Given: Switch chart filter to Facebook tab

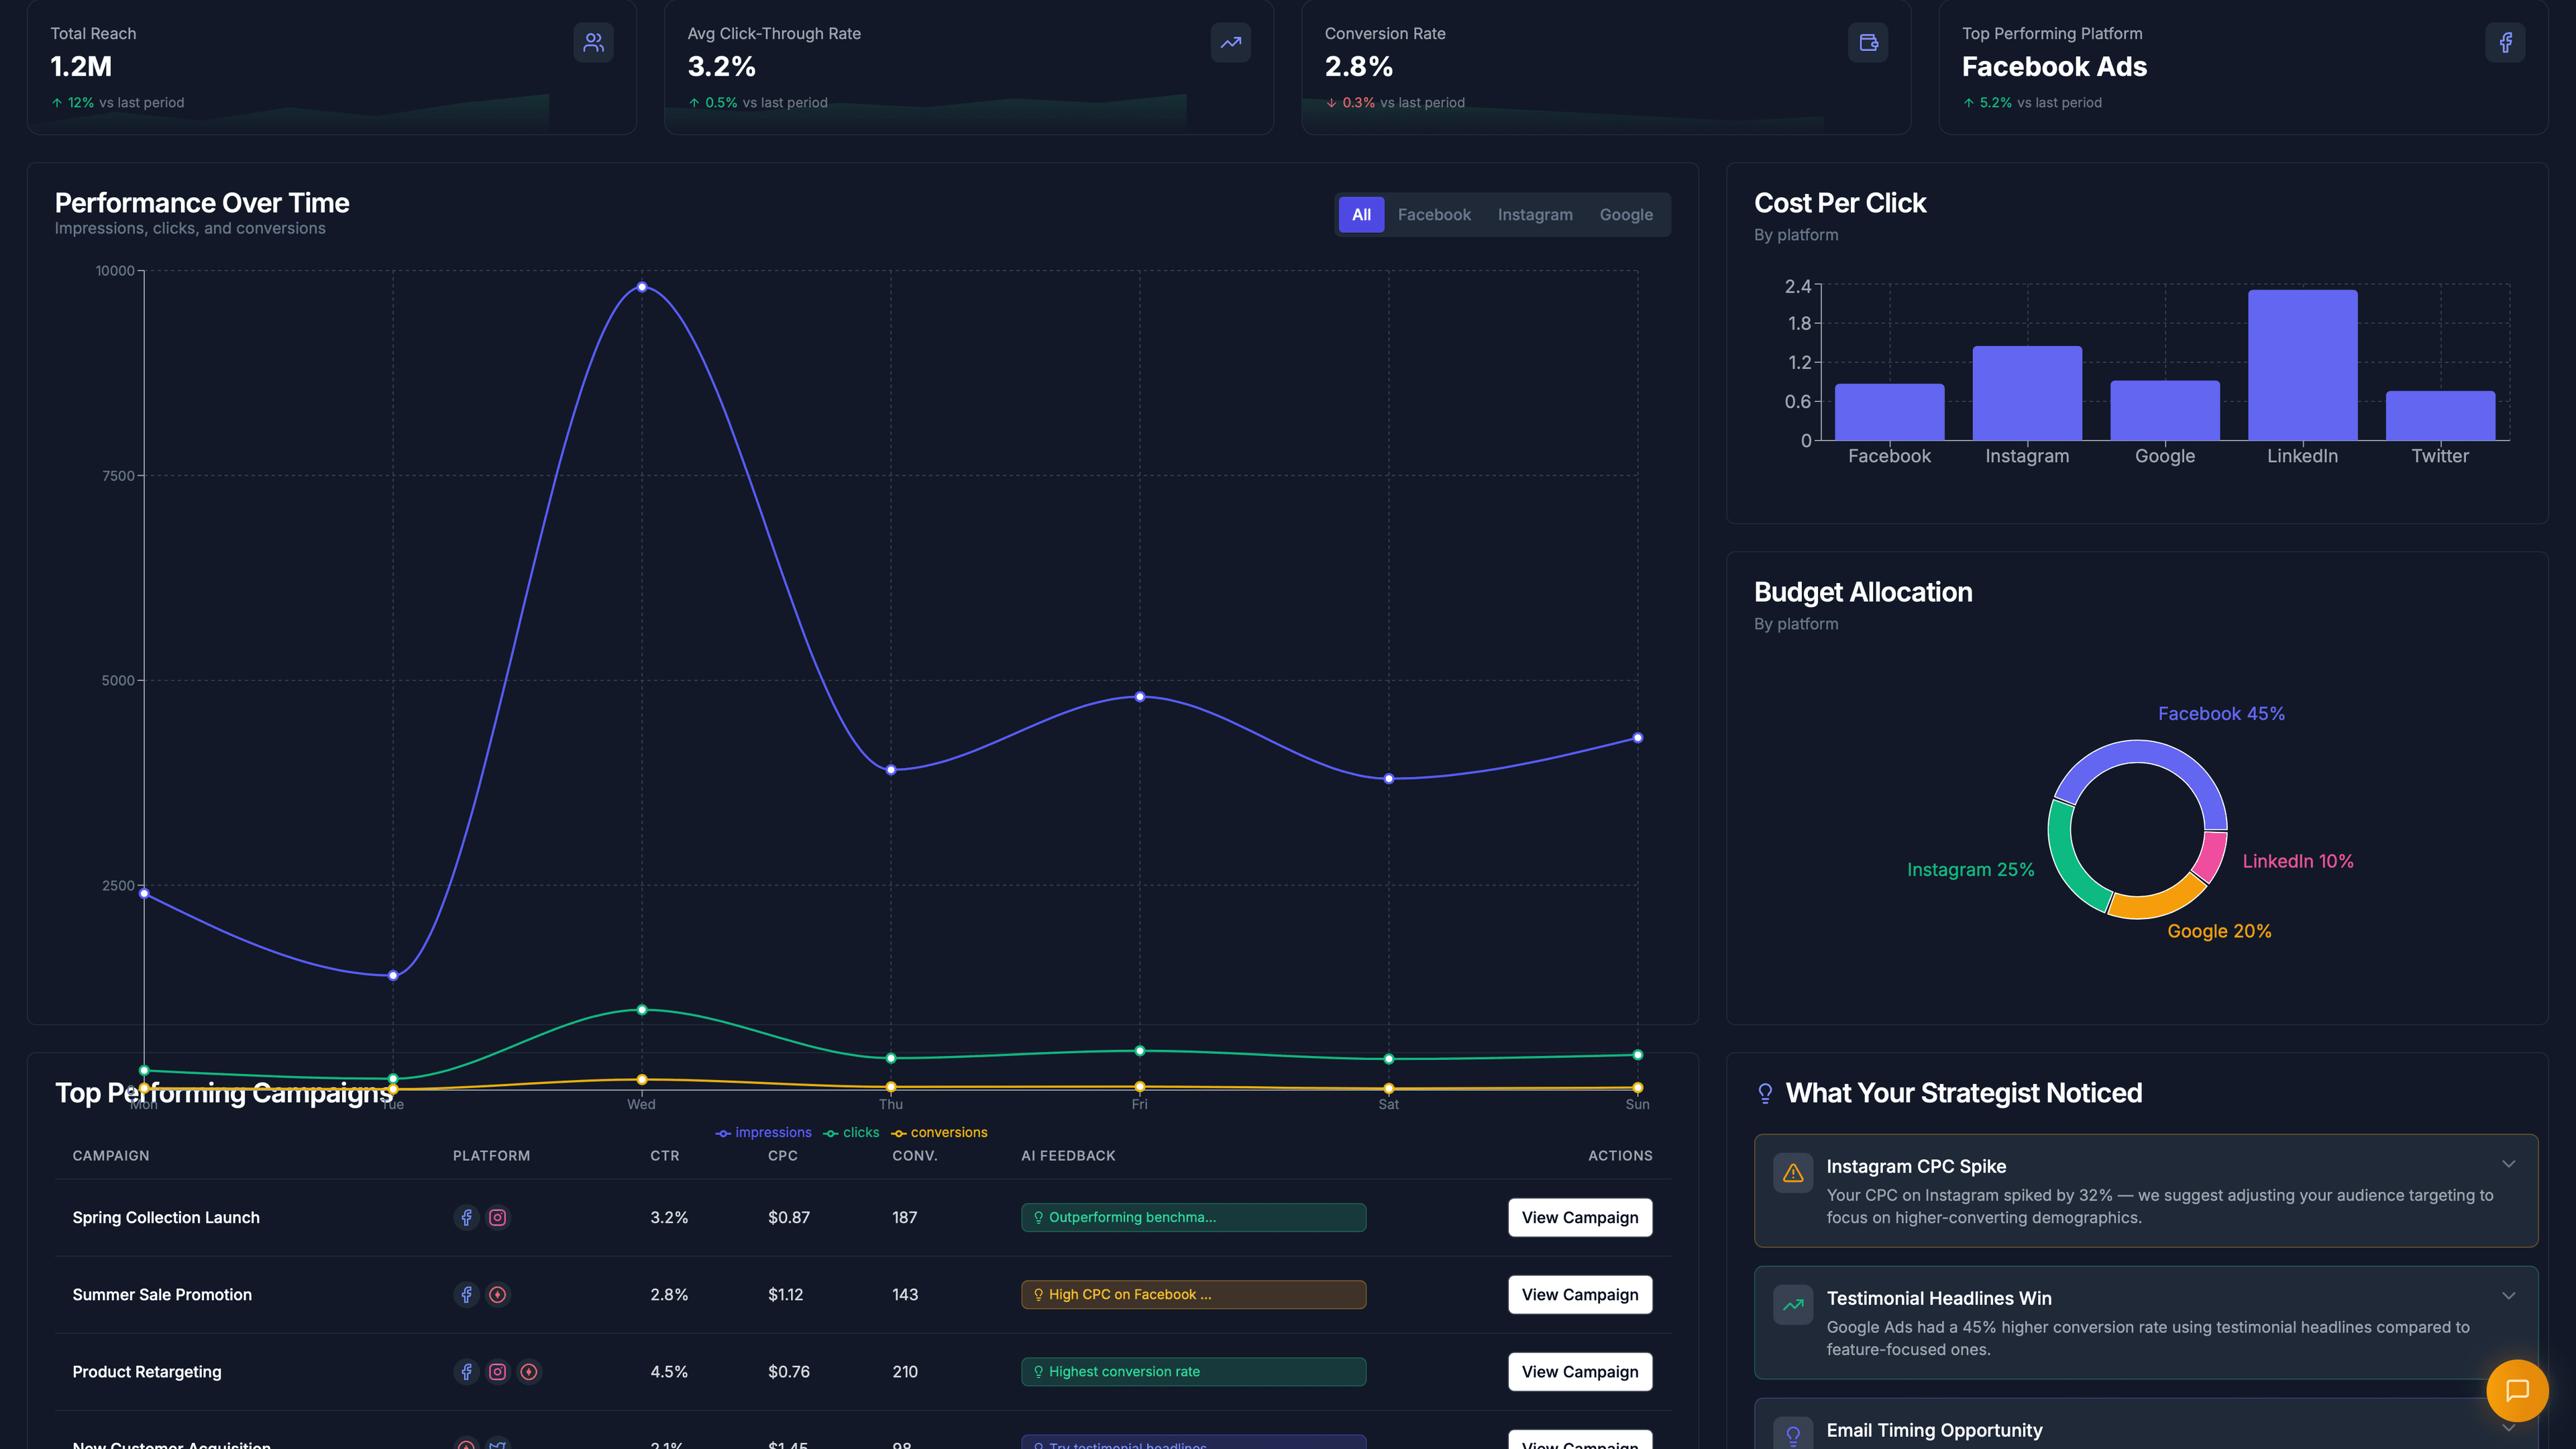Looking at the screenshot, I should (x=1433, y=214).
